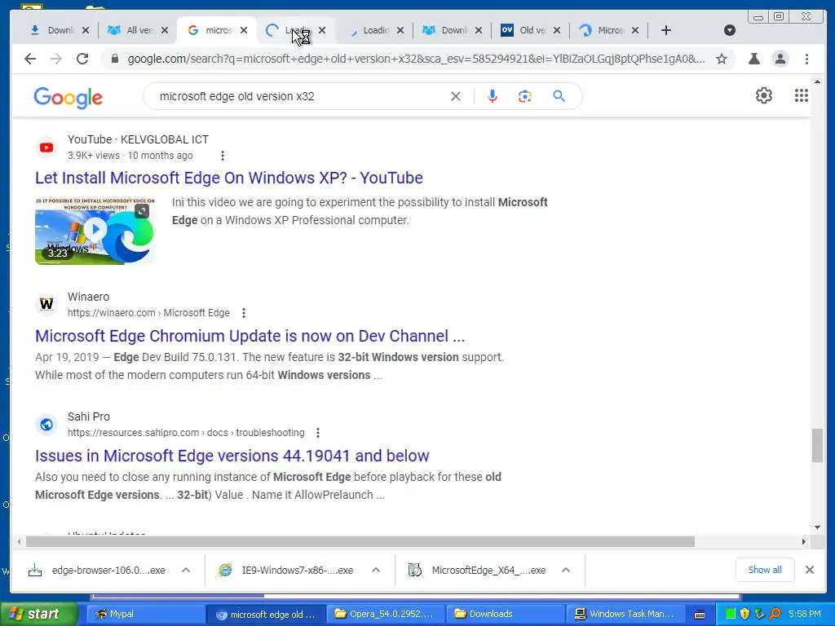Click the green square tray icon
This screenshot has height=626, width=835.
click(731, 614)
